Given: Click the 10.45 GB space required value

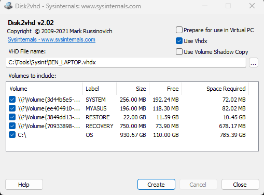Looking at the screenshot, I should (234, 117).
